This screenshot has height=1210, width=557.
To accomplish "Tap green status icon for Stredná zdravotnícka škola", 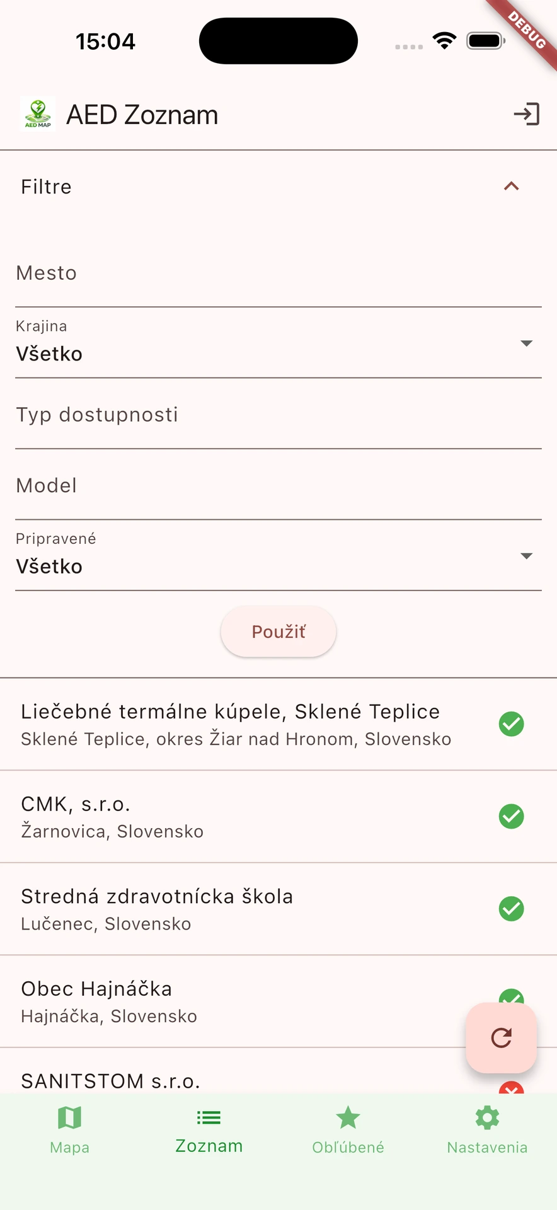I will (511, 909).
